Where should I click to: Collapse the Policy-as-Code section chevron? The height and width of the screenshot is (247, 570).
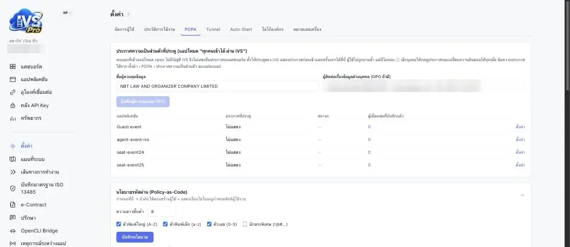522,196
